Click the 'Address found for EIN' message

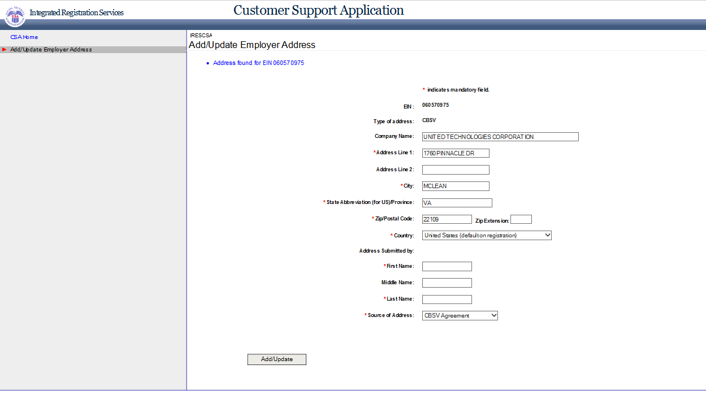[258, 63]
